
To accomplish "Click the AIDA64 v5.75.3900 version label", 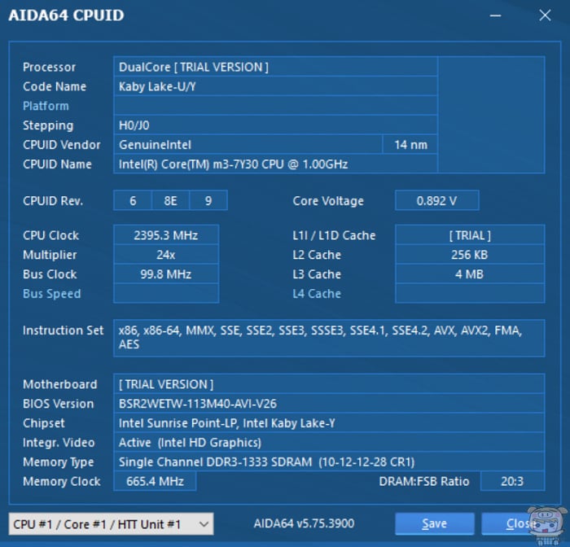I will coord(304,523).
